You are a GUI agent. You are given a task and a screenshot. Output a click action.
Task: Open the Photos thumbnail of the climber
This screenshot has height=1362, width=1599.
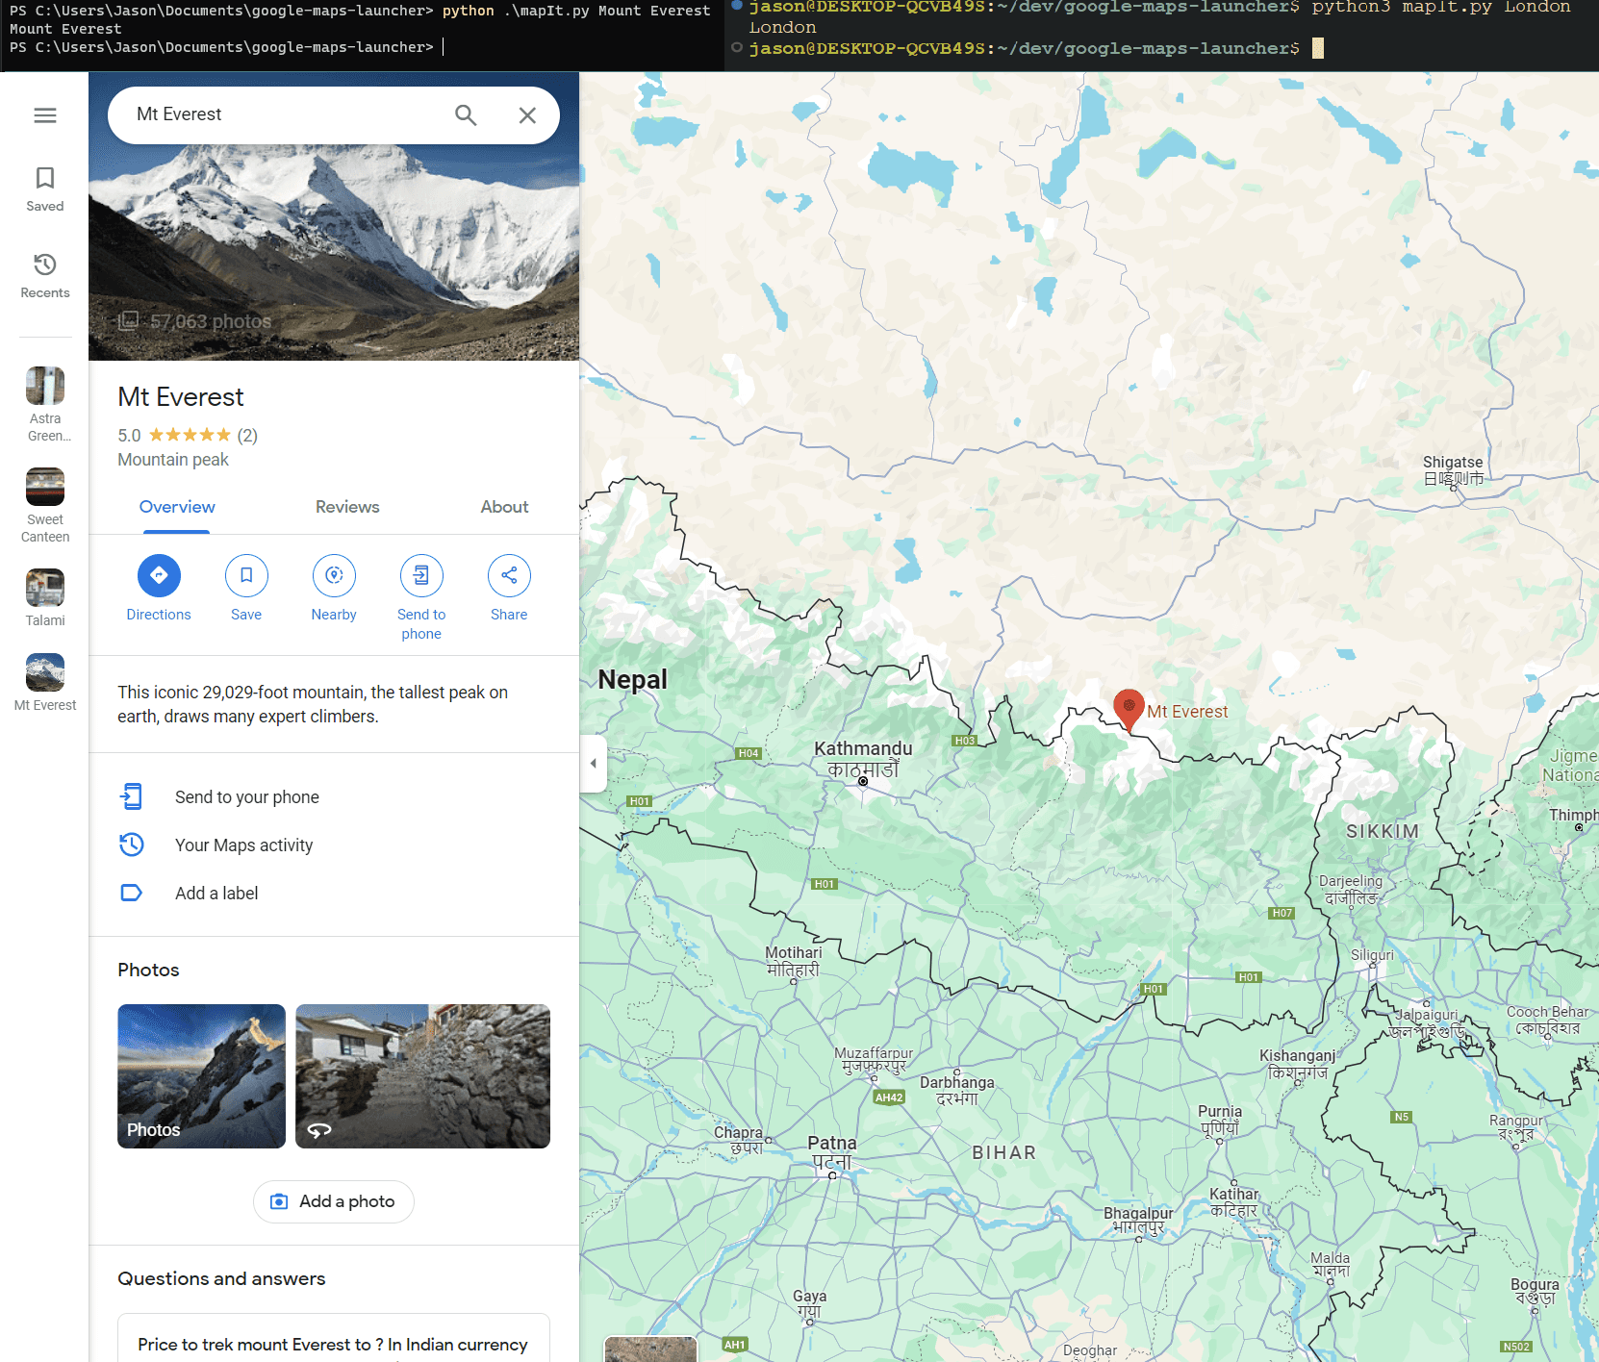(x=201, y=1076)
